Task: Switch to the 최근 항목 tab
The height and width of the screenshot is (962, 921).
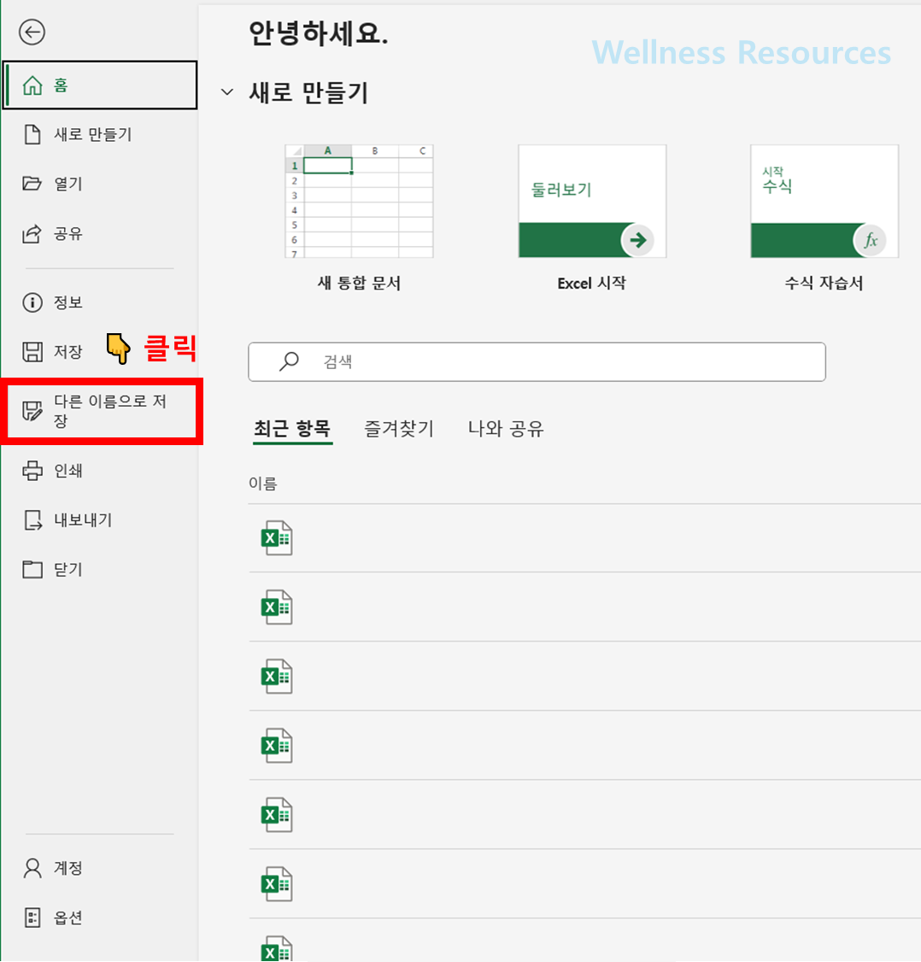Action: (x=292, y=428)
